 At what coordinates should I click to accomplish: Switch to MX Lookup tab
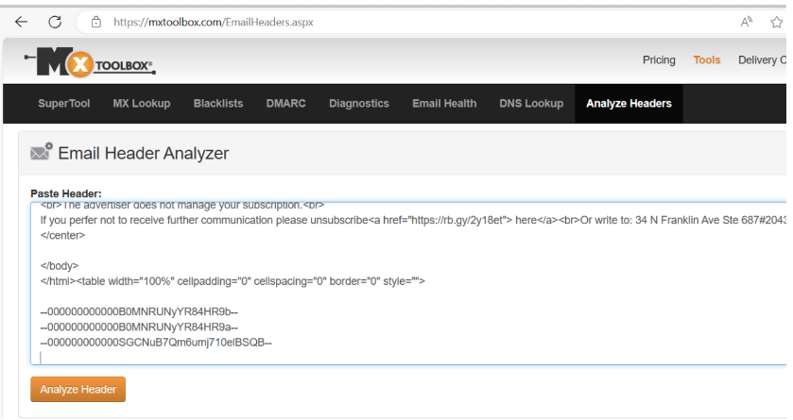(142, 104)
